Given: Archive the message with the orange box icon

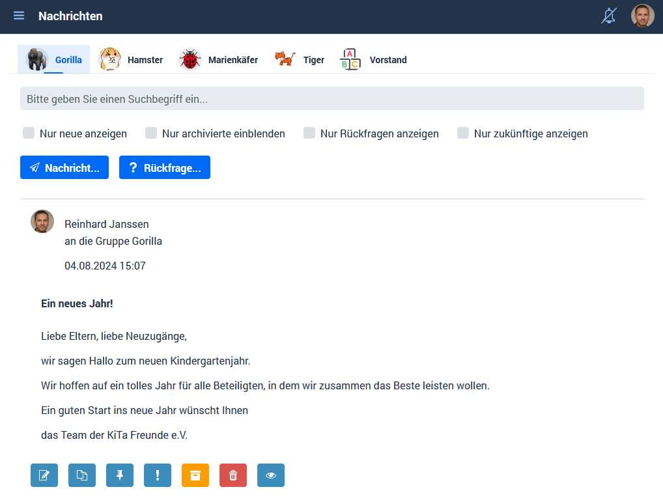Looking at the screenshot, I should coord(195,475).
